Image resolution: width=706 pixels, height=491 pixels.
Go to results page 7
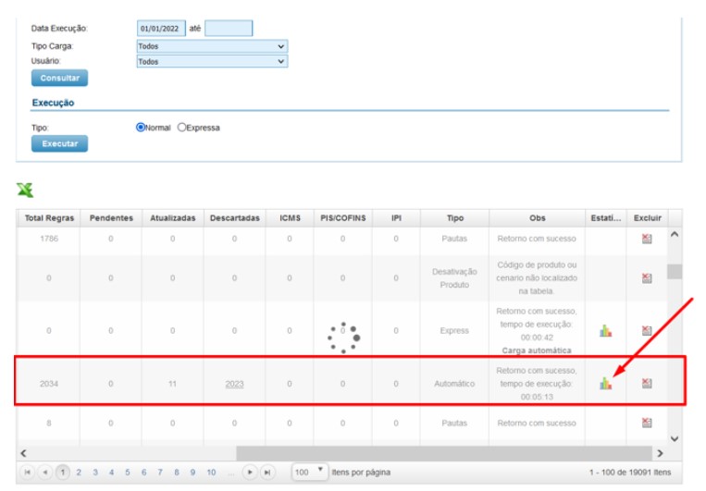[160, 473]
